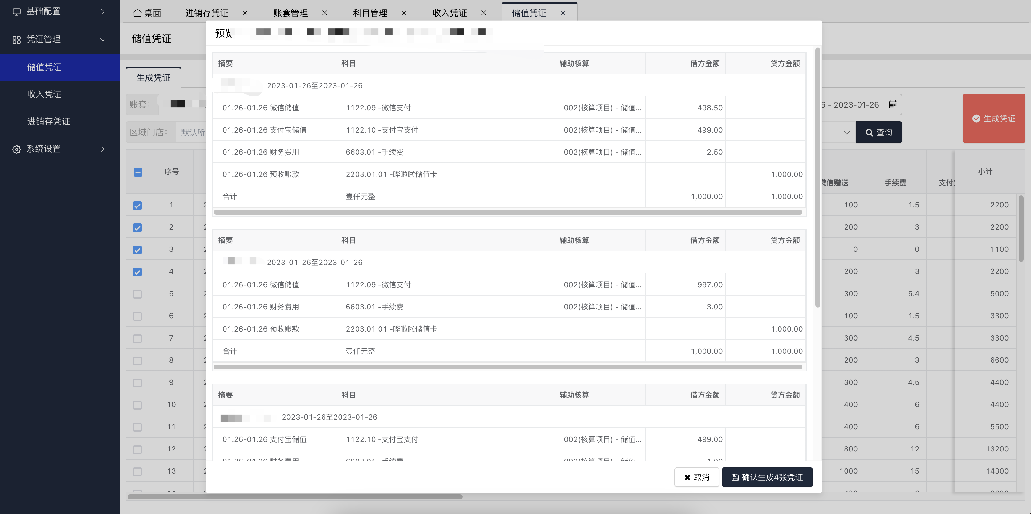Uncheck row 2 checkbox
1031x514 pixels.
137,228
